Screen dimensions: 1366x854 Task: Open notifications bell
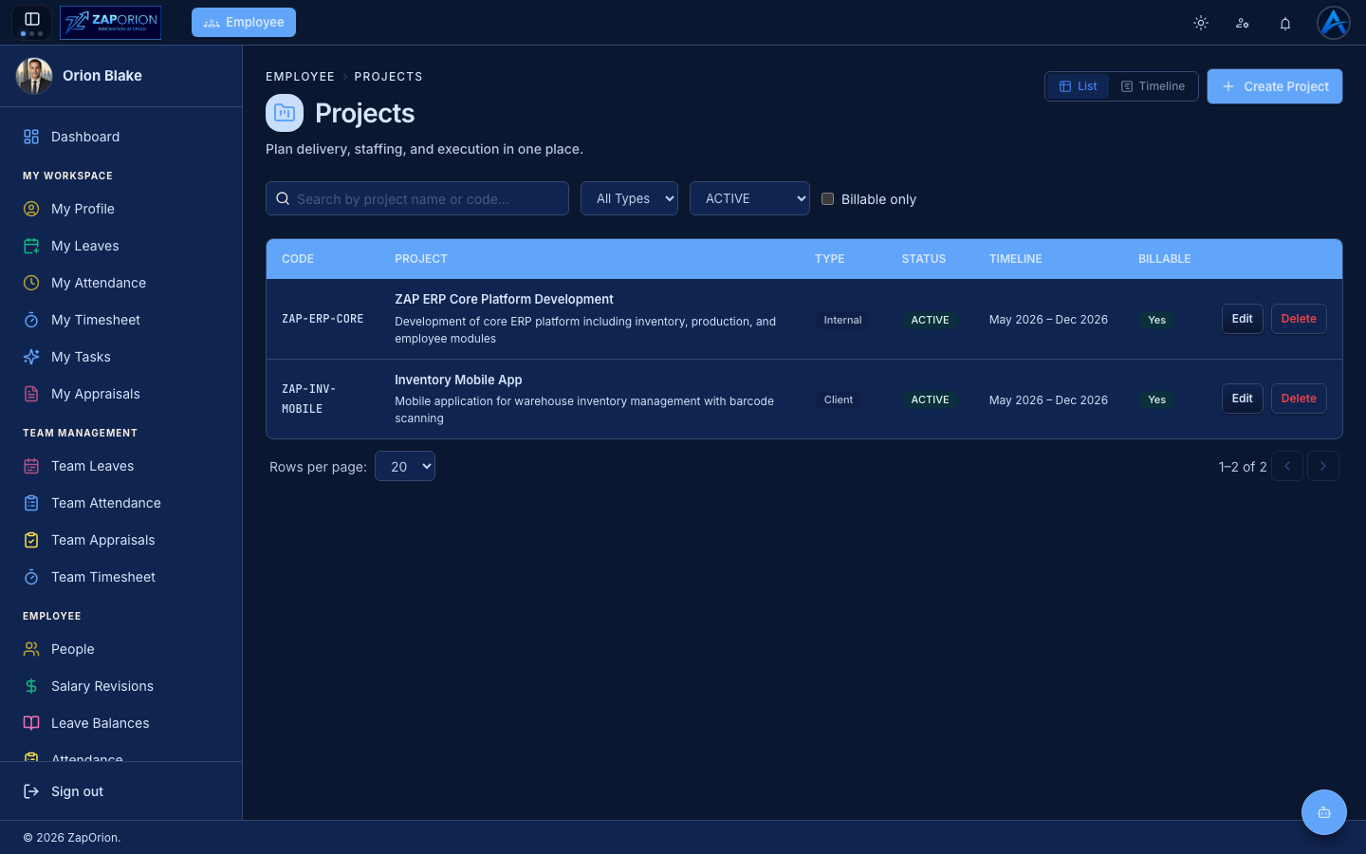pos(1285,23)
